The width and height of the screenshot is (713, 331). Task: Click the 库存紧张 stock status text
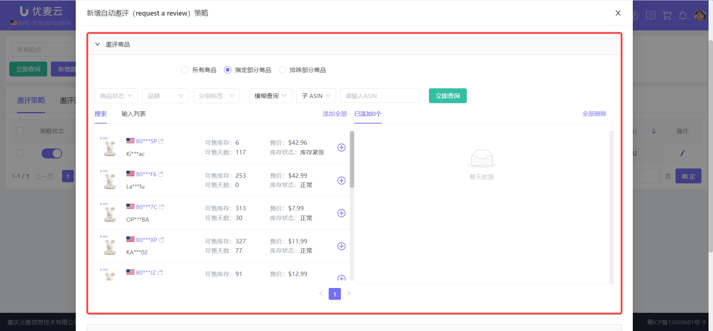click(312, 153)
